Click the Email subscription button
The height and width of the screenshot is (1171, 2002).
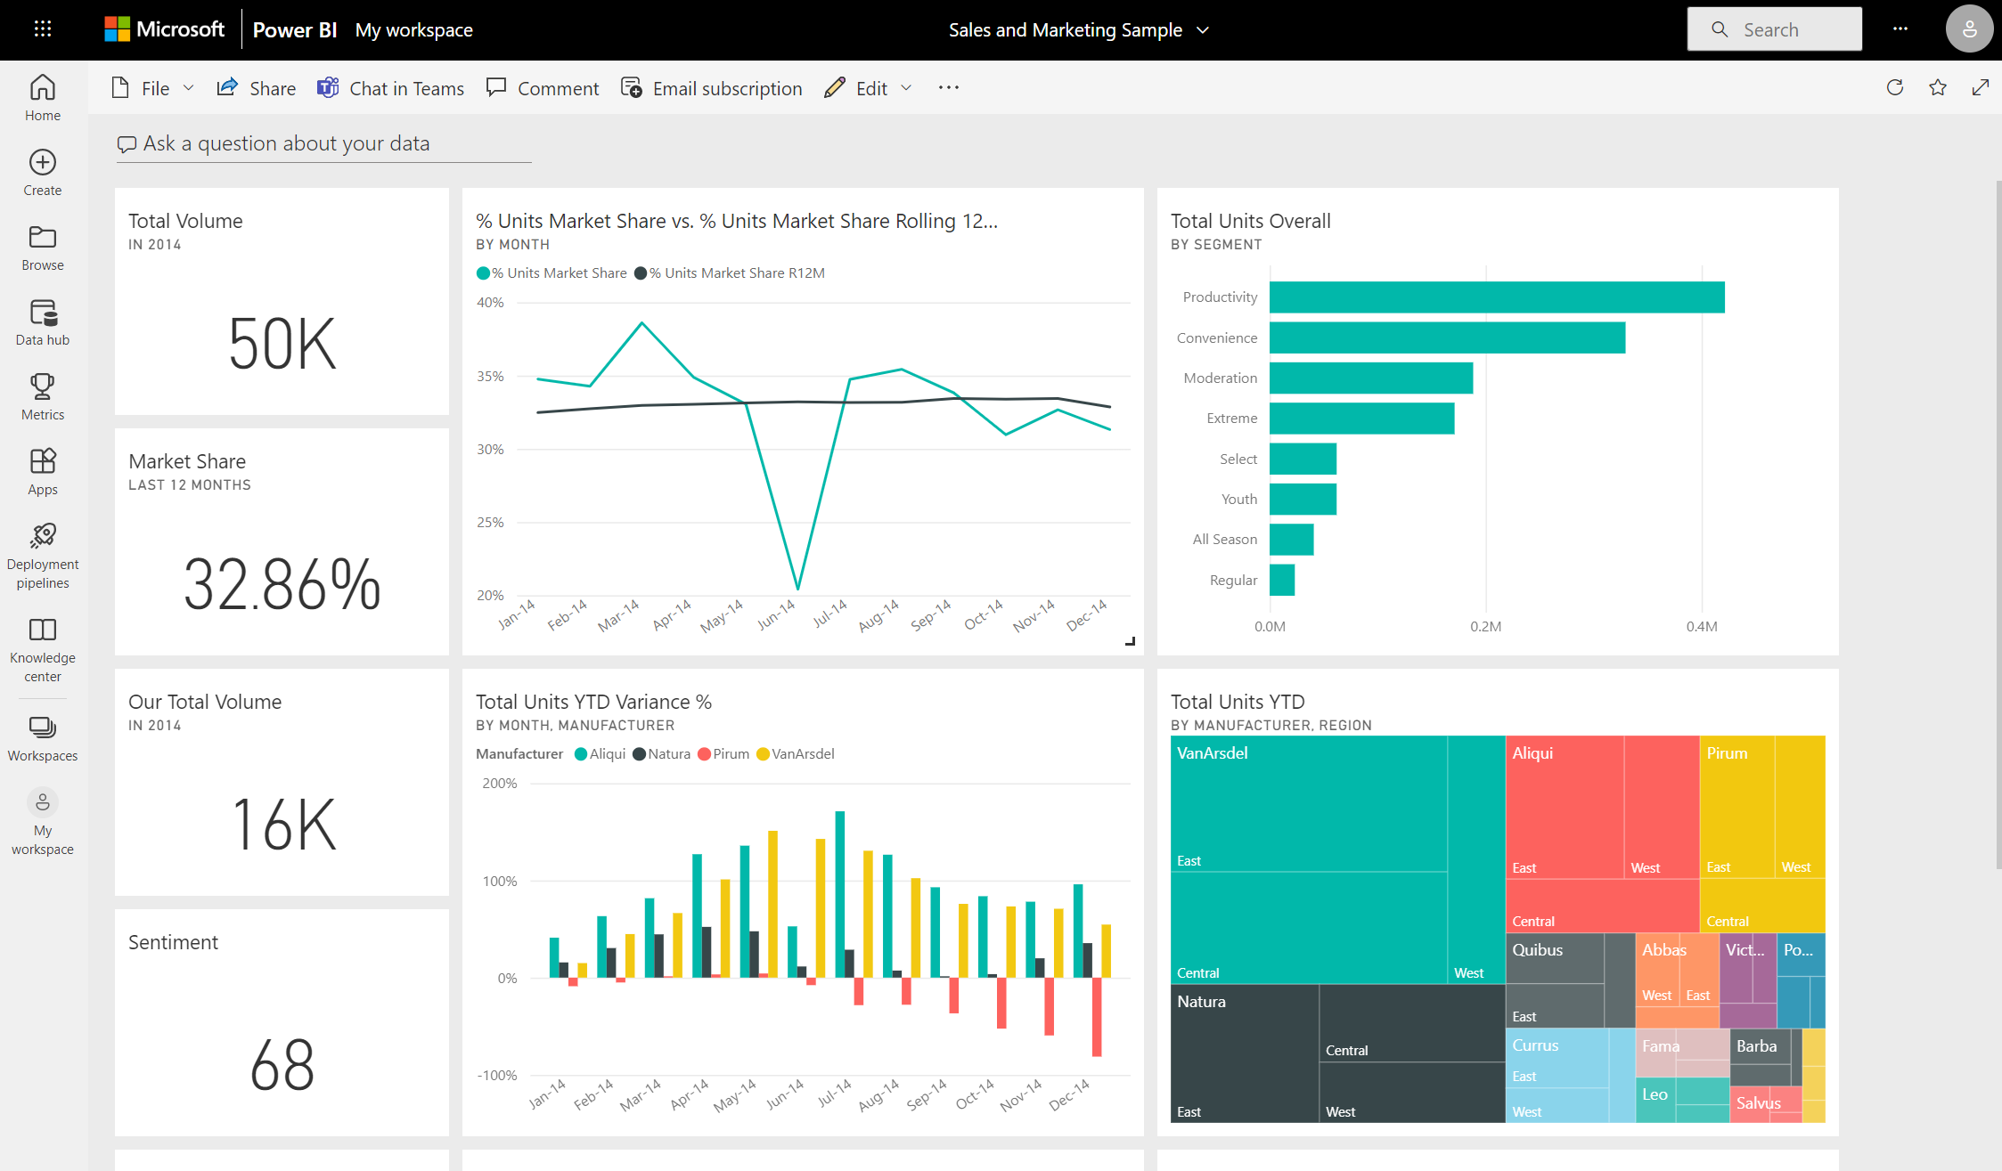pos(713,88)
